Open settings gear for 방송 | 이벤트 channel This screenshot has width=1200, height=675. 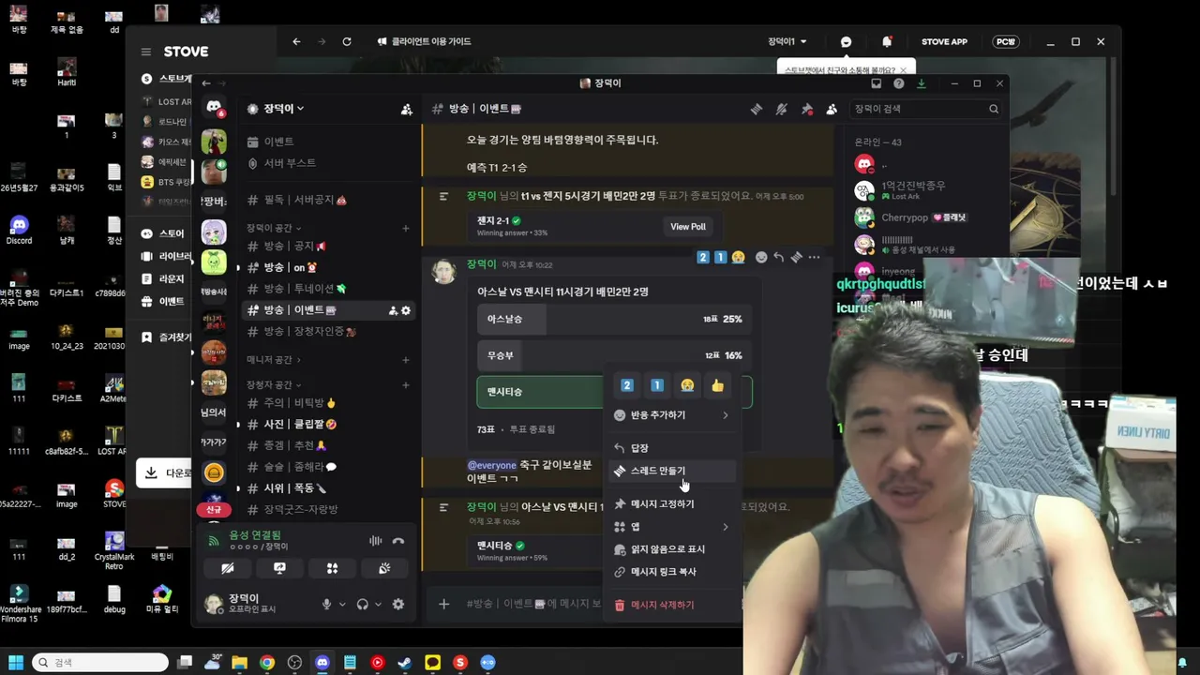click(x=406, y=310)
